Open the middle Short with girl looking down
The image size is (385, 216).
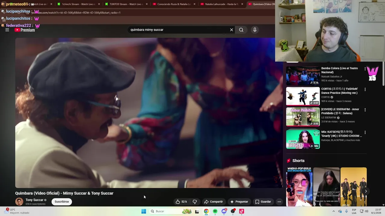point(326,187)
